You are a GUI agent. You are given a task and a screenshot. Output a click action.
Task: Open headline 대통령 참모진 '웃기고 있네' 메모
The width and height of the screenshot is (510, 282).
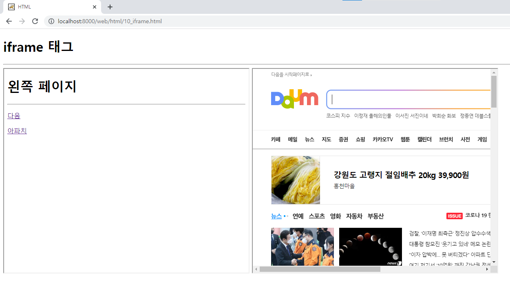(449, 244)
